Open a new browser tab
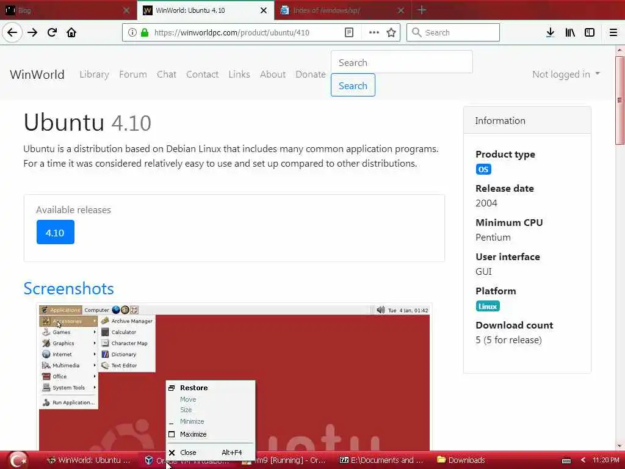 tap(422, 10)
